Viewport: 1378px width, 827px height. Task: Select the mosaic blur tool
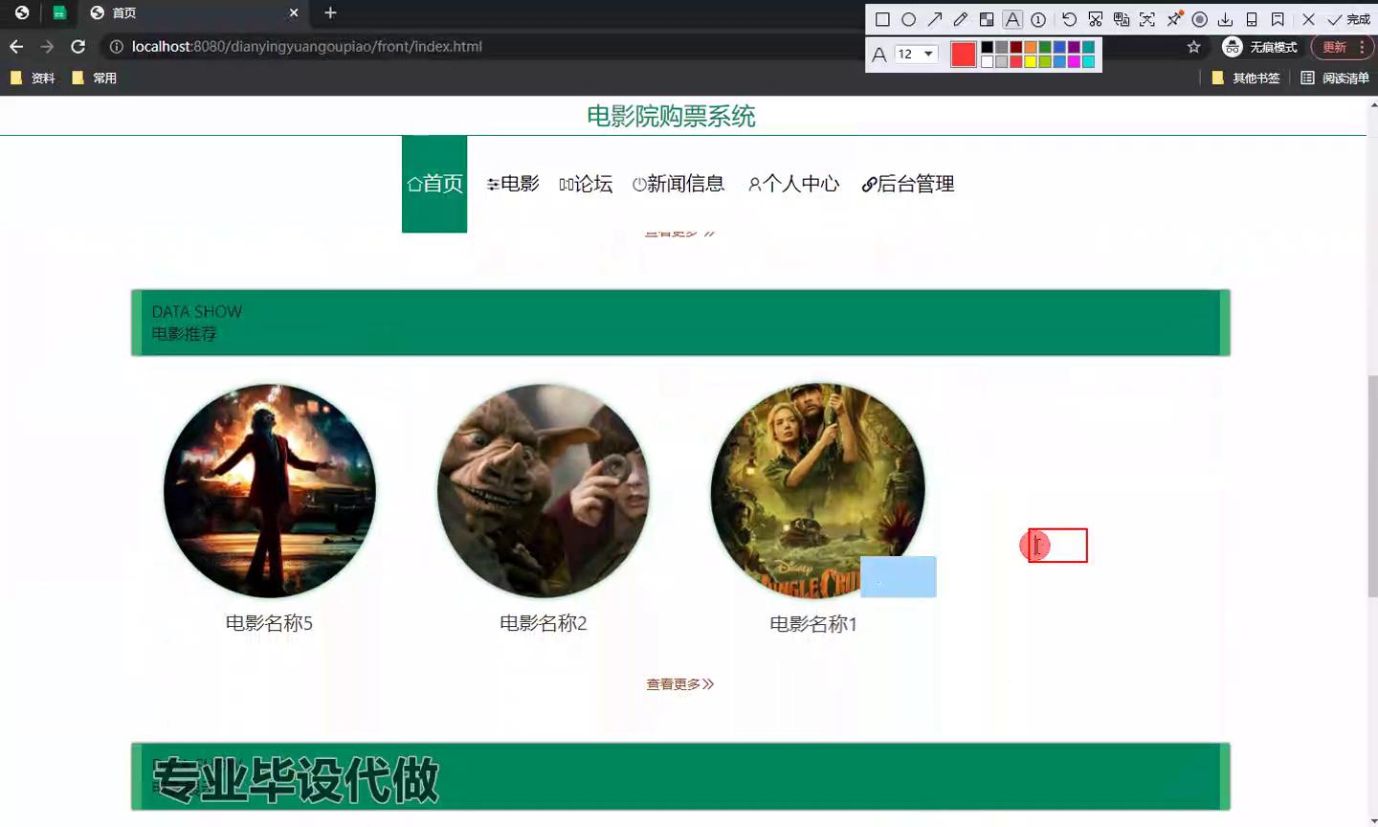[987, 19]
